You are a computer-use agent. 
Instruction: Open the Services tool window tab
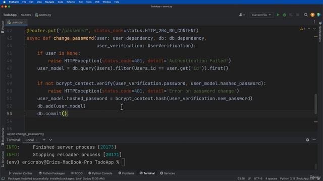click(167, 173)
